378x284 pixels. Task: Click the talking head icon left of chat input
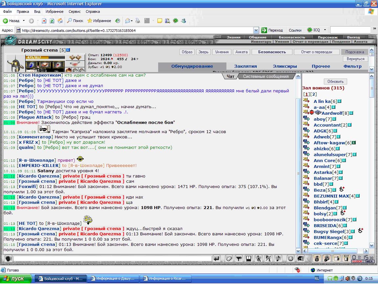click(x=9, y=259)
